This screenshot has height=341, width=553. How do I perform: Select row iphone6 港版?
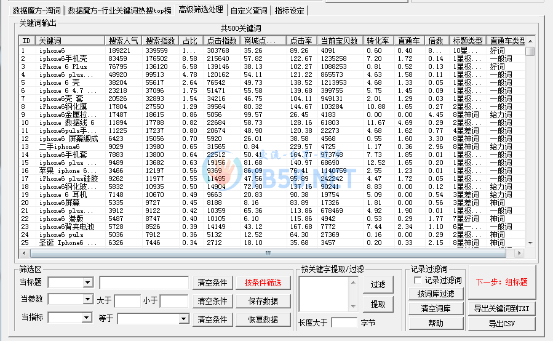tap(272, 219)
